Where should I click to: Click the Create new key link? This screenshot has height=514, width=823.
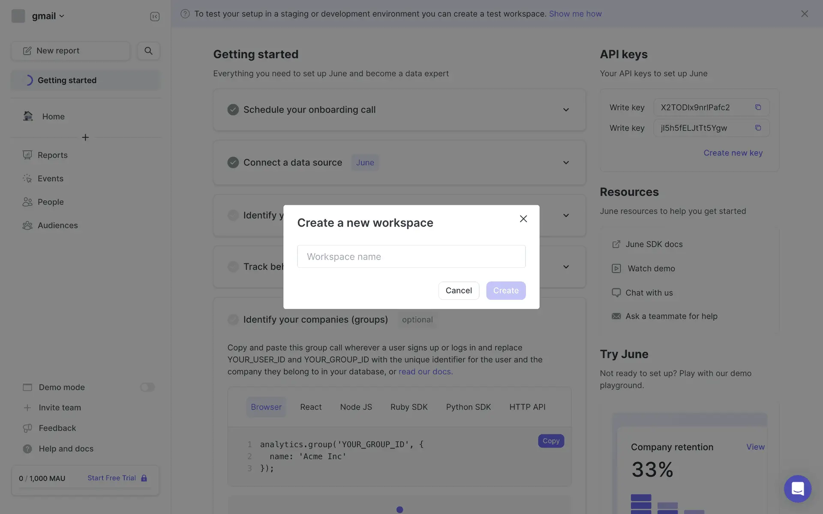pyautogui.click(x=733, y=153)
